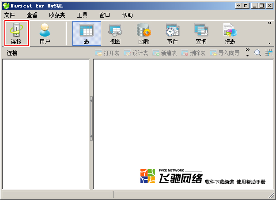Open the 窗口 (Window) menu
The width and height of the screenshot is (276, 200).
pyautogui.click(x=105, y=15)
